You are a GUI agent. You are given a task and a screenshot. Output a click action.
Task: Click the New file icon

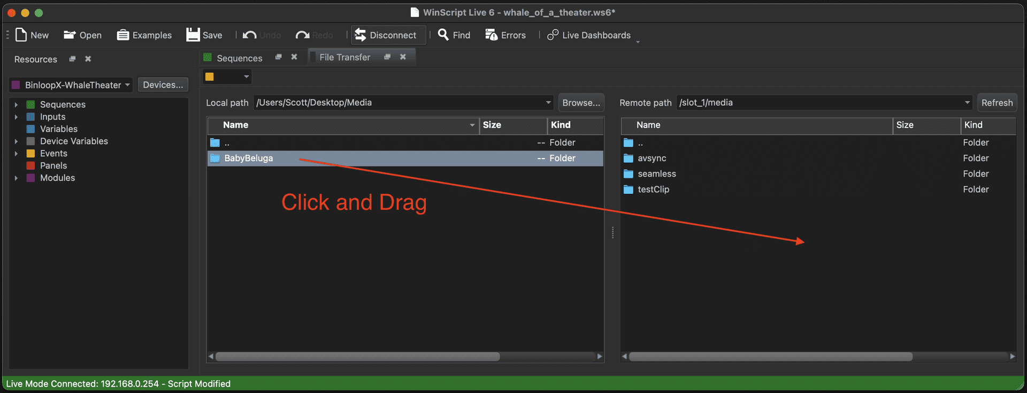tap(21, 35)
